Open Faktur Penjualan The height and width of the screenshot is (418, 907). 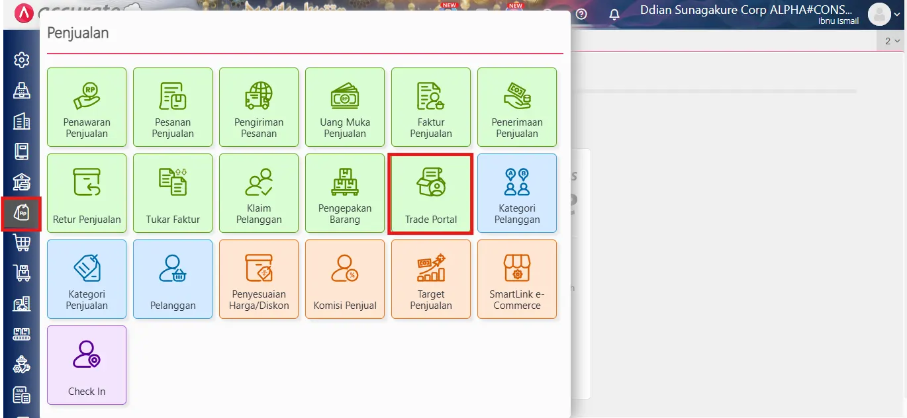tap(431, 107)
